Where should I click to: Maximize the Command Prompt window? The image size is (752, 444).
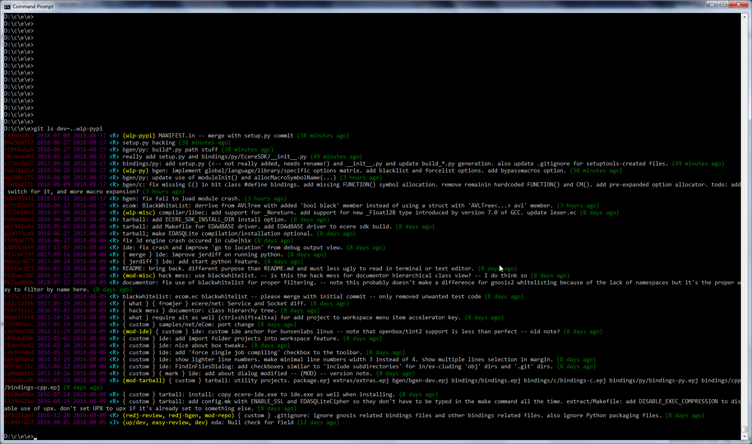tap(723, 5)
